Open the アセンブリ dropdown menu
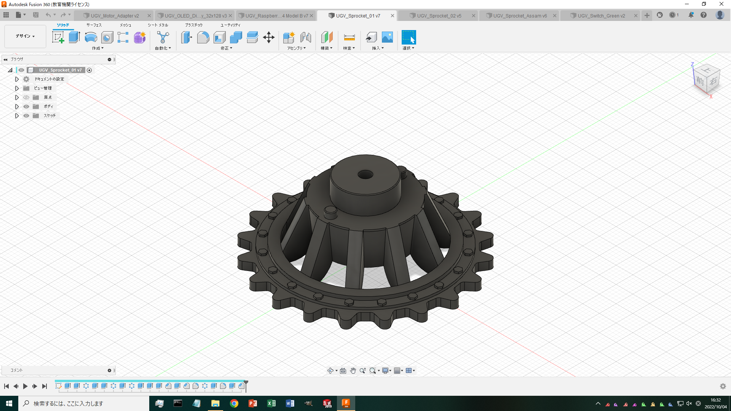The image size is (731, 411). coord(296,48)
